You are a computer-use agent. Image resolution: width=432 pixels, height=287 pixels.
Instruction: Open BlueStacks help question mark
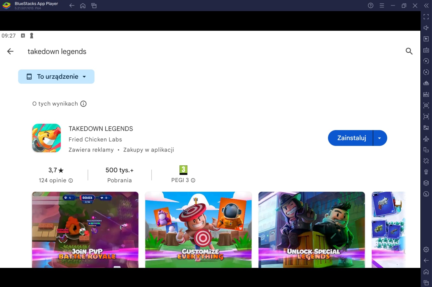pos(371,6)
